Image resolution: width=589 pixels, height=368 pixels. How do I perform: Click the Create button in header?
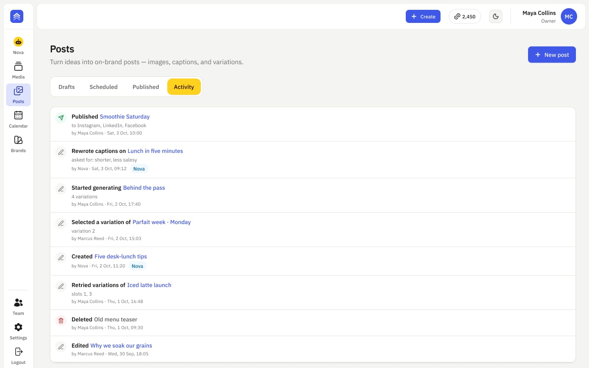423,16
